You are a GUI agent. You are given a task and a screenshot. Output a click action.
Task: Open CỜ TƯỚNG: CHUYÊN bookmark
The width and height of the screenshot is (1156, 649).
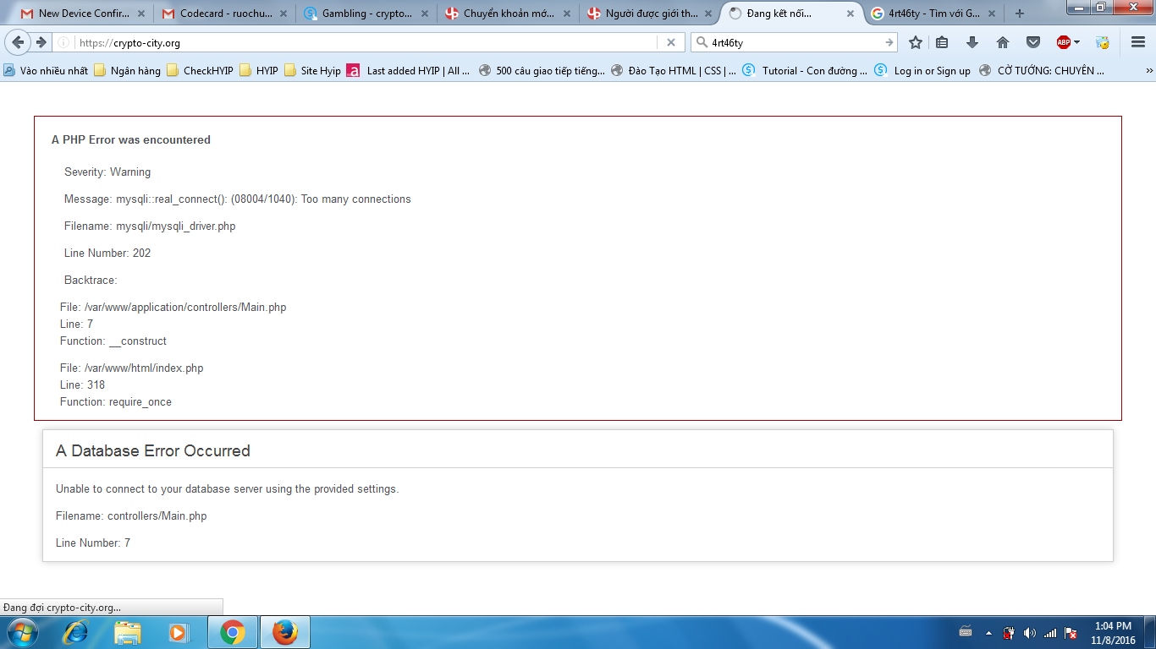(1042, 71)
